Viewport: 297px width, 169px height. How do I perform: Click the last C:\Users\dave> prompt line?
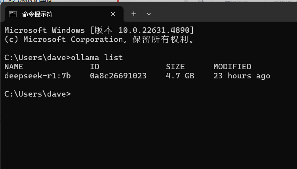point(38,94)
